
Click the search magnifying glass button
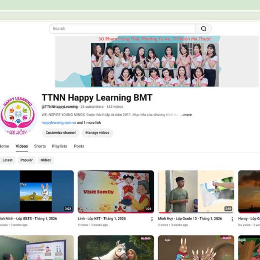coord(204,29)
